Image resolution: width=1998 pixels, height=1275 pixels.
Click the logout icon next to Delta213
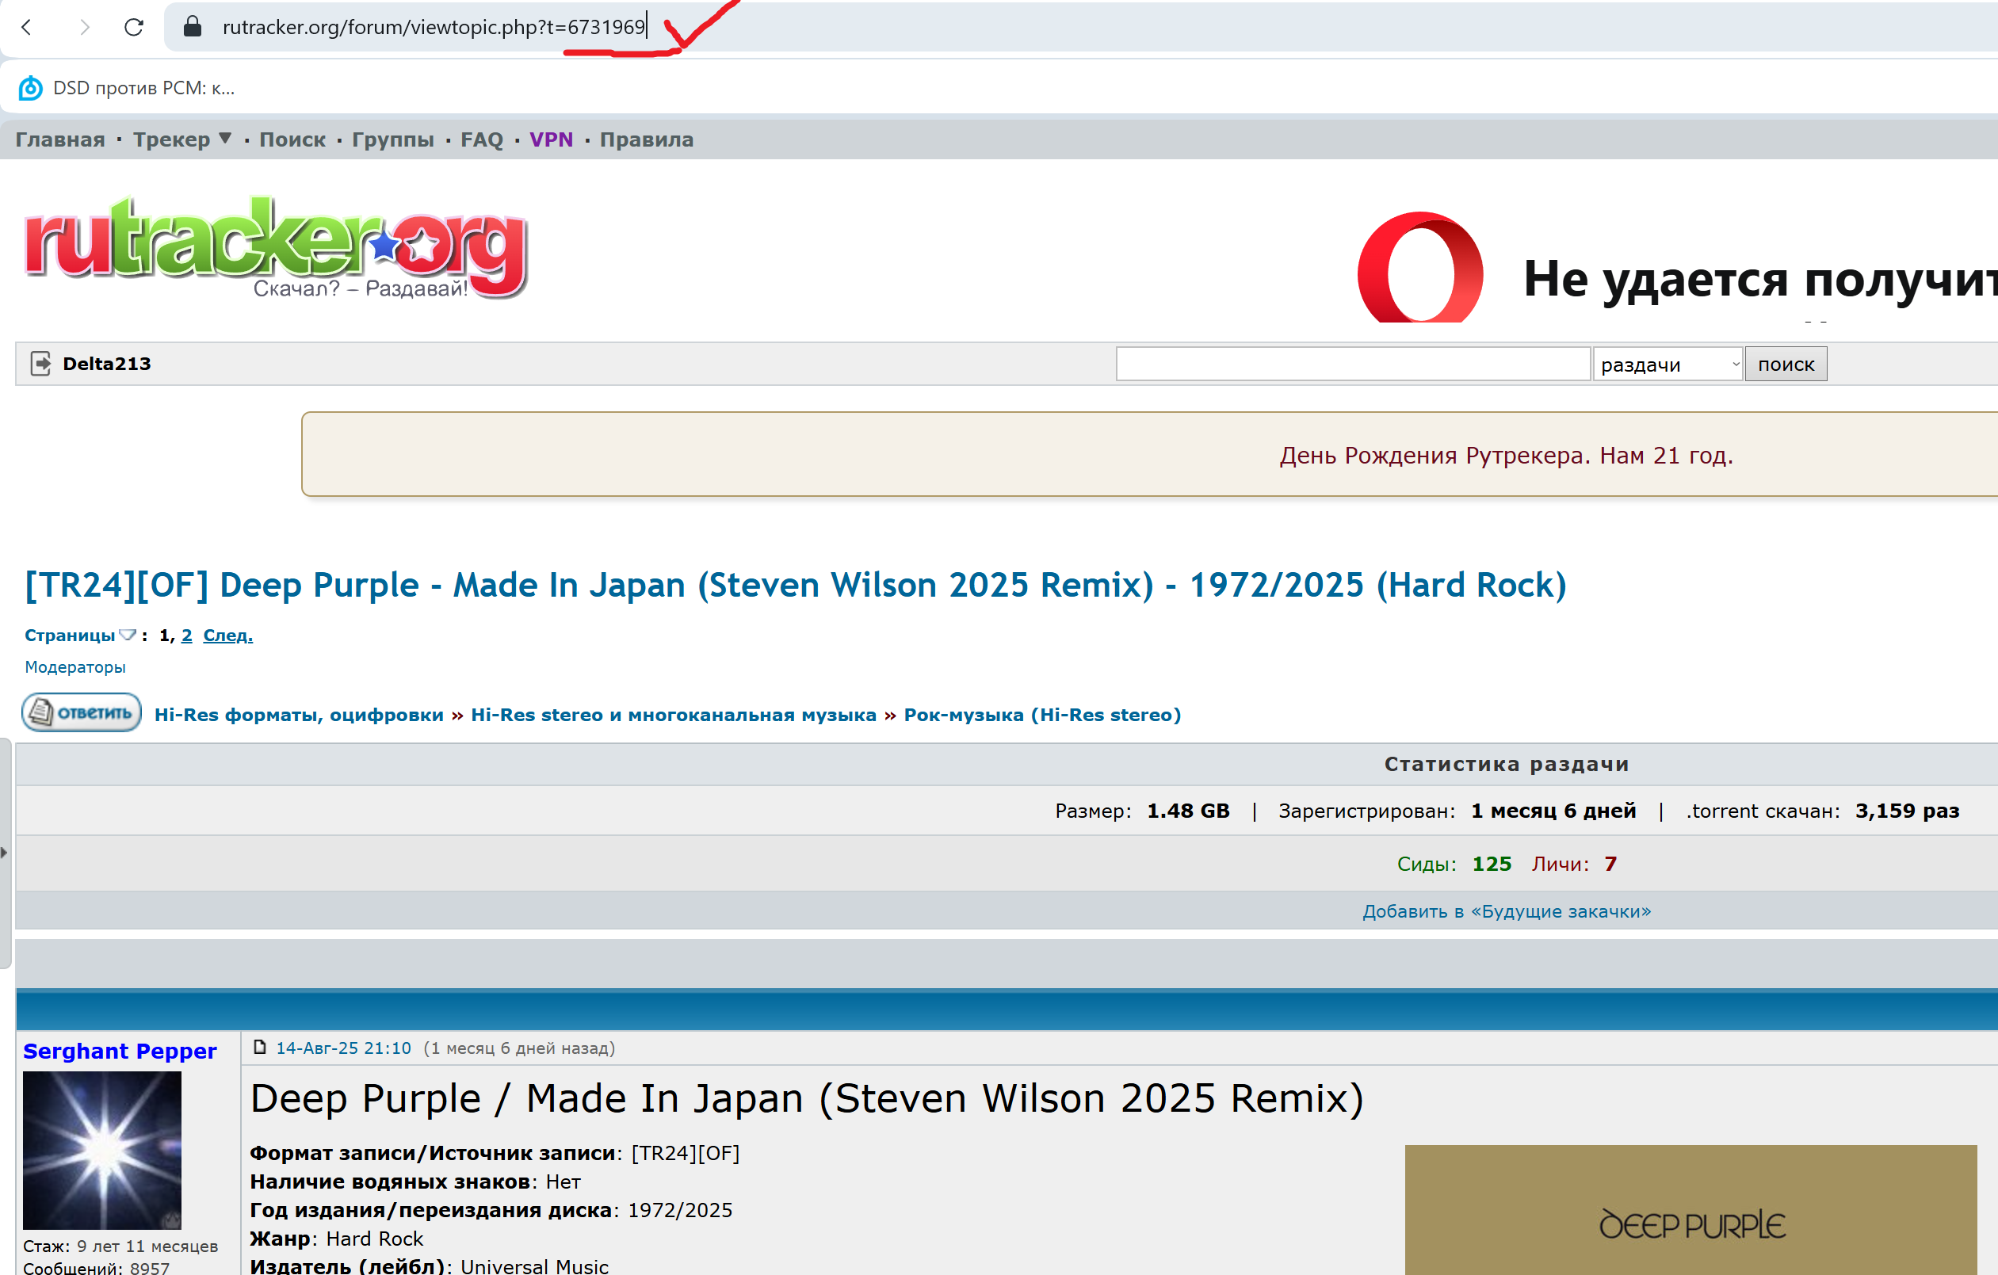(40, 364)
